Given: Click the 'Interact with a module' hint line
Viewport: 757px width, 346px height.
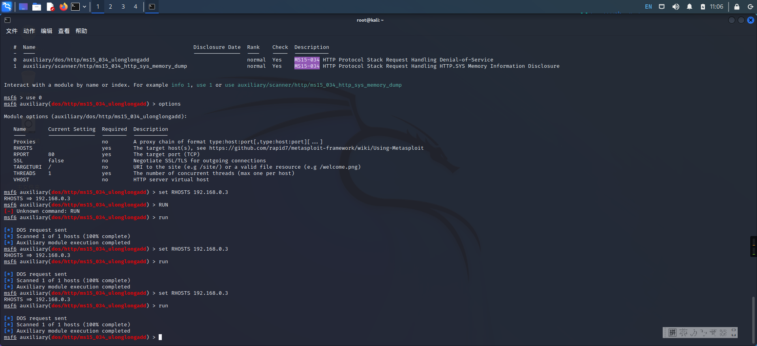Looking at the screenshot, I should point(203,85).
